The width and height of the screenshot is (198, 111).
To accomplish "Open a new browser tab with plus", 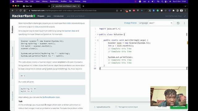I will click(x=83, y=6).
